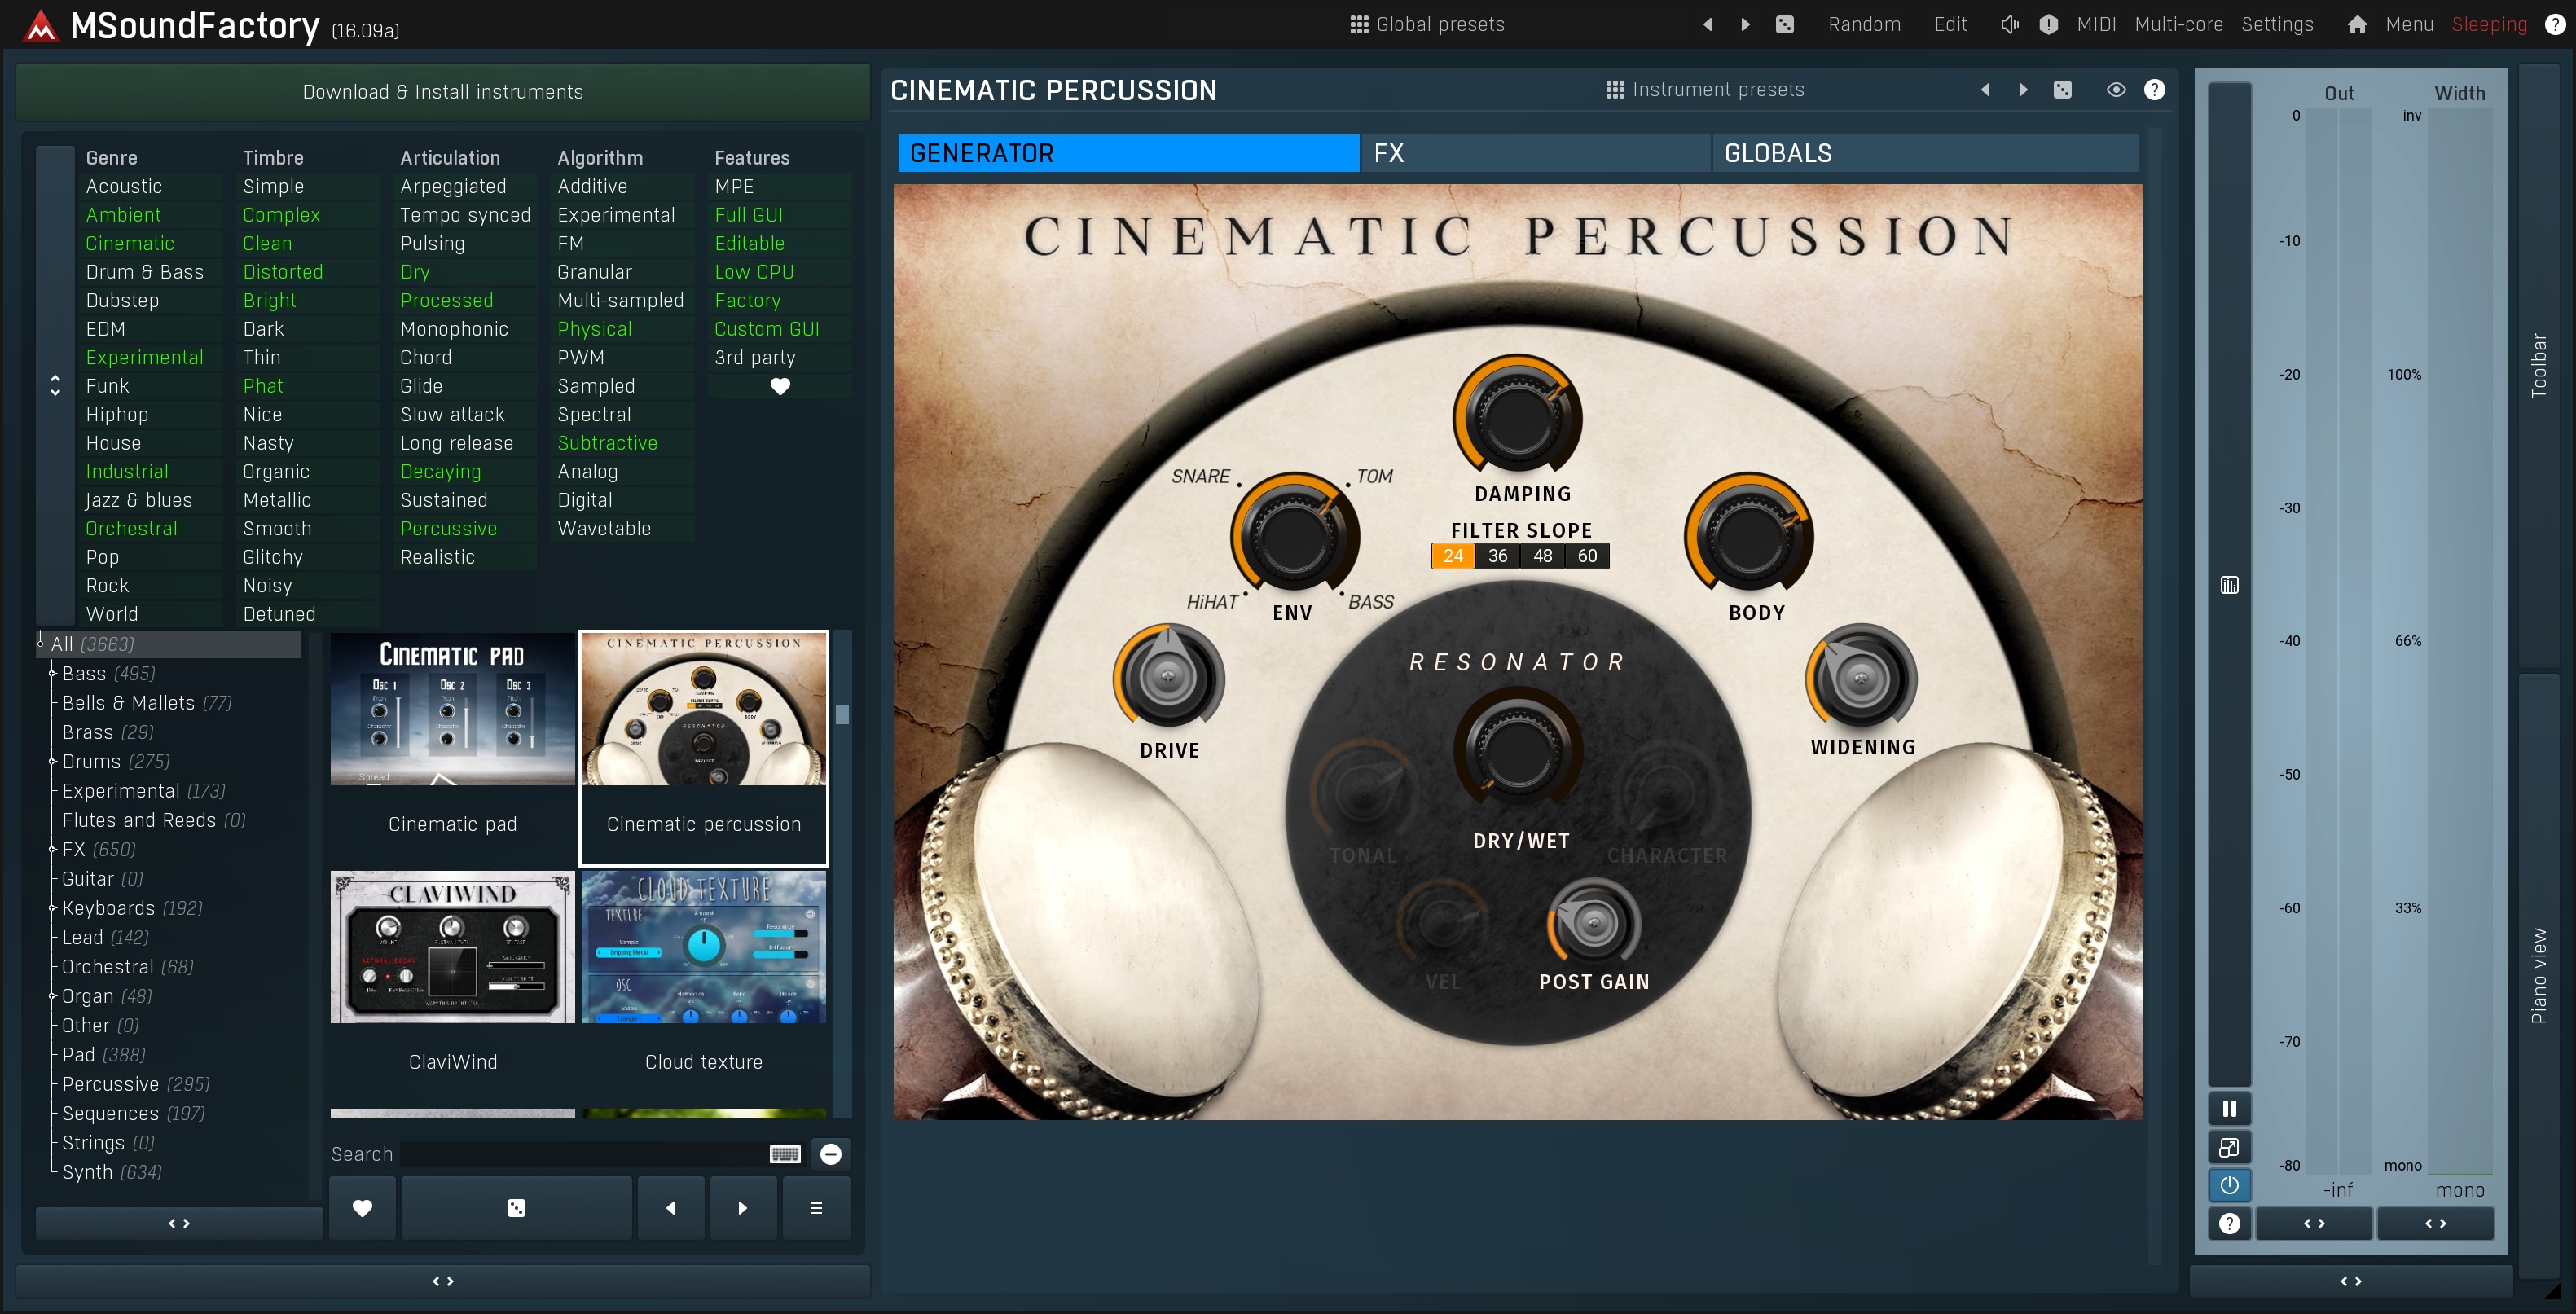Viewport: 2576px width, 1314px height.
Task: Click the instrument presets dice icon
Action: point(2063,90)
